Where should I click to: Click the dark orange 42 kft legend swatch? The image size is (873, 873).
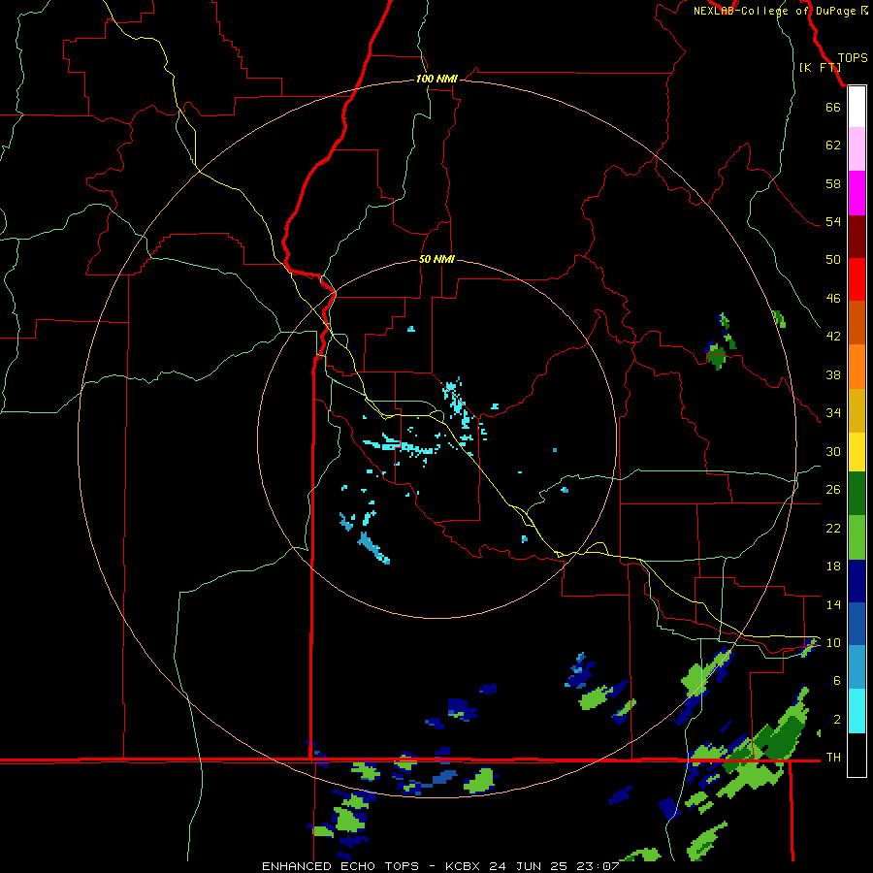[857, 322]
